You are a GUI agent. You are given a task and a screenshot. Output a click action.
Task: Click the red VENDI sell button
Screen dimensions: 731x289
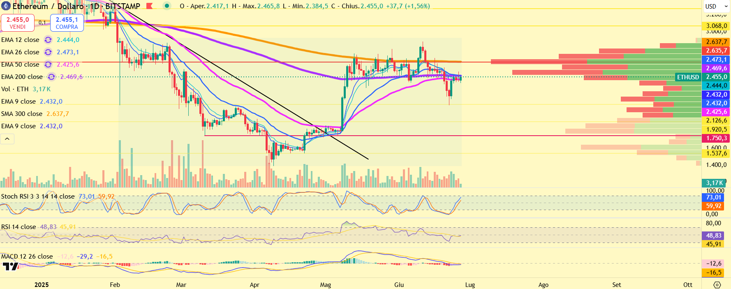(x=18, y=23)
